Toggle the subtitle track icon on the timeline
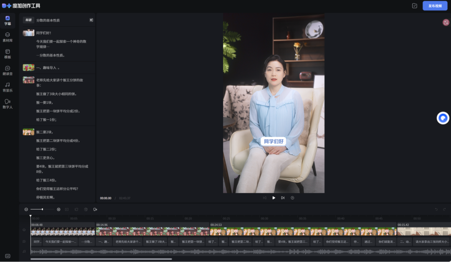This screenshot has height=262, width=451. tap(24, 242)
